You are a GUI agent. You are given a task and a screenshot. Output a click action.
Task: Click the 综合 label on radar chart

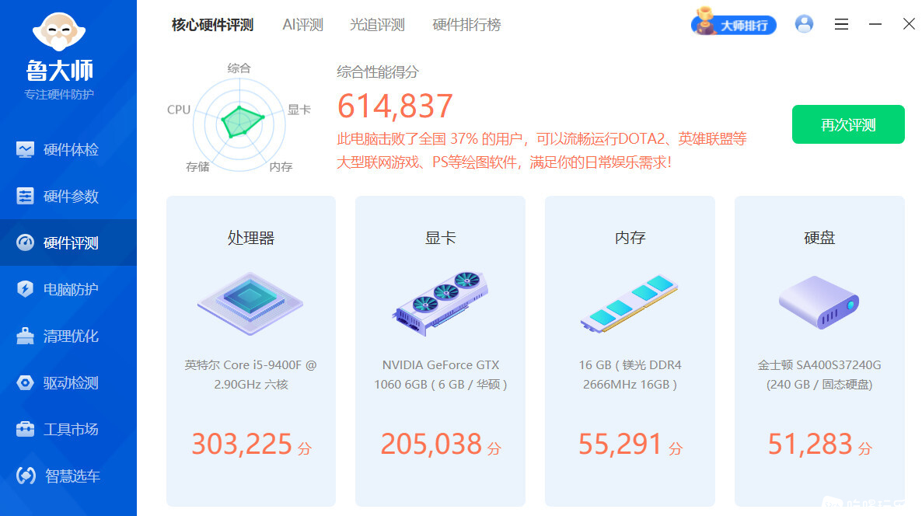pyautogui.click(x=239, y=68)
